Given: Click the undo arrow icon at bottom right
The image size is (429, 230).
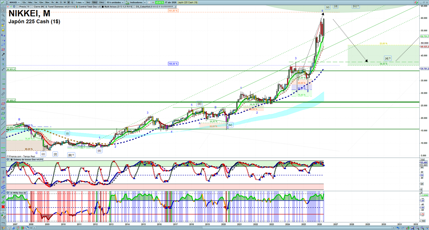Looking at the screenshot, I should tap(398, 228).
